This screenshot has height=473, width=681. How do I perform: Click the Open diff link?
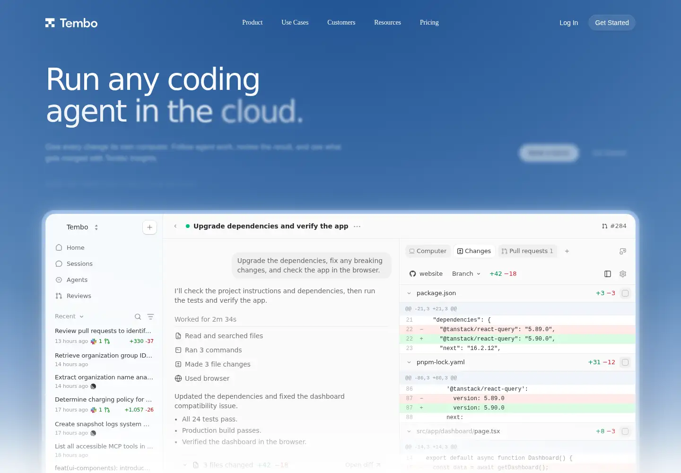(363, 465)
